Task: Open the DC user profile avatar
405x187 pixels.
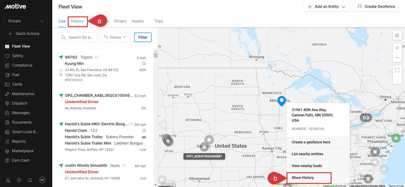Action: click(42, 180)
